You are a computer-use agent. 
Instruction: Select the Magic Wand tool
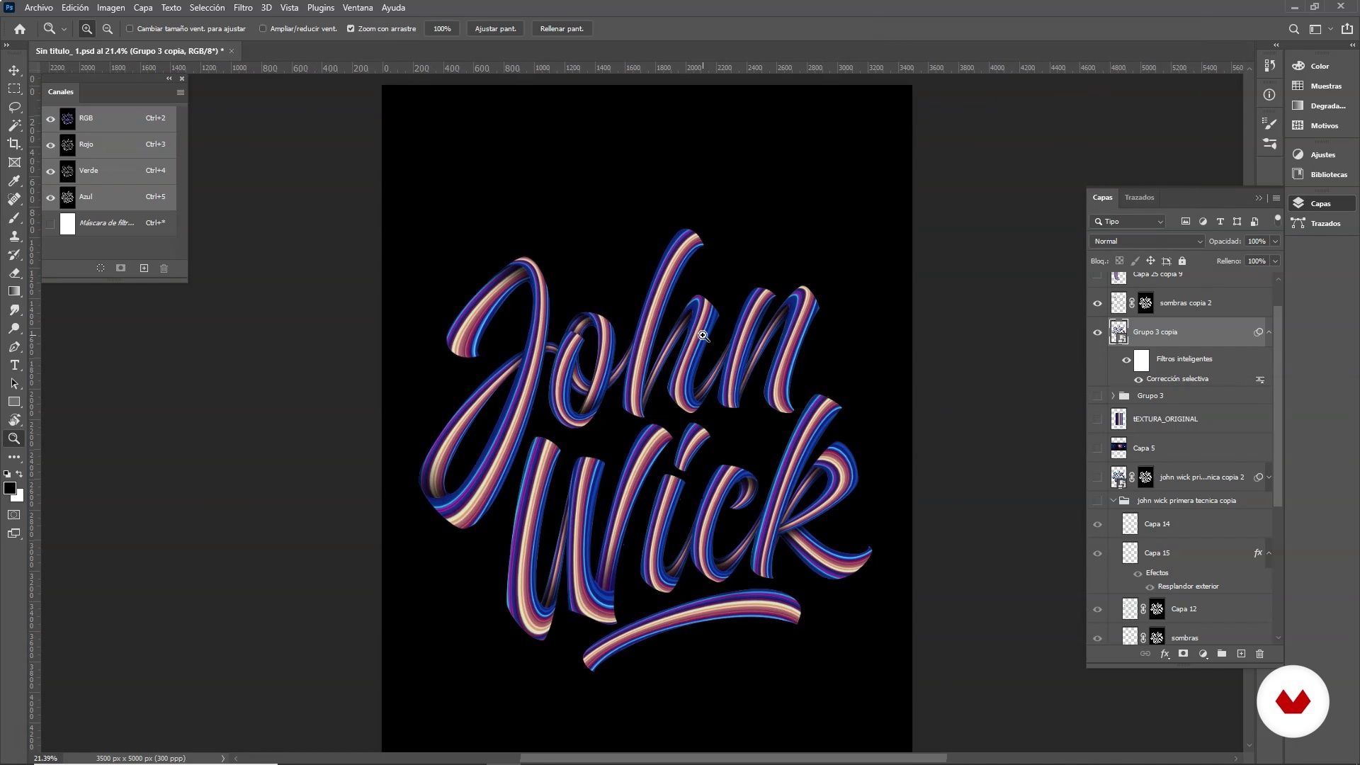click(x=14, y=125)
